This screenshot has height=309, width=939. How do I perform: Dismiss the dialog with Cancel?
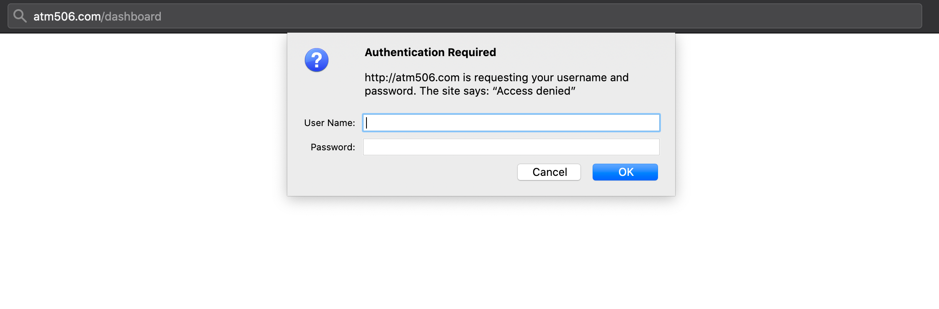(549, 172)
